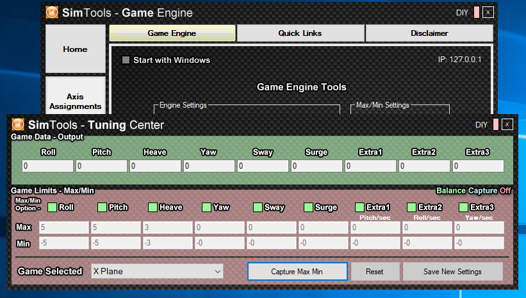Open the Quick Links tab
Viewport: 526px width, 298px height.
[300, 33]
